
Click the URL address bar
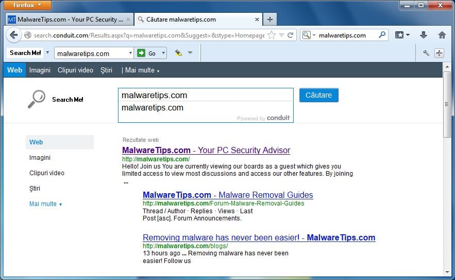149,35
